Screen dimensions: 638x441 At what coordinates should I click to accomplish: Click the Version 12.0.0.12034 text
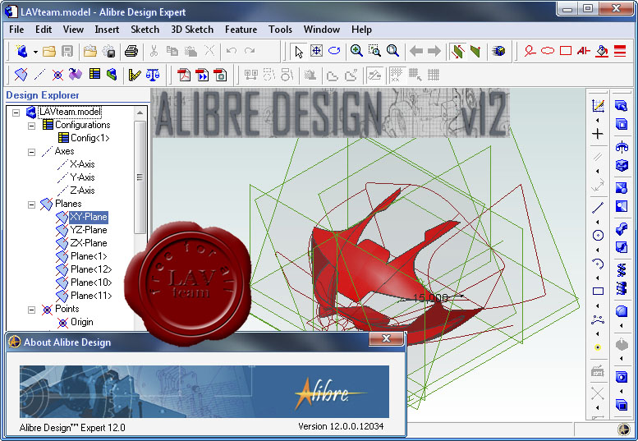pos(341,426)
